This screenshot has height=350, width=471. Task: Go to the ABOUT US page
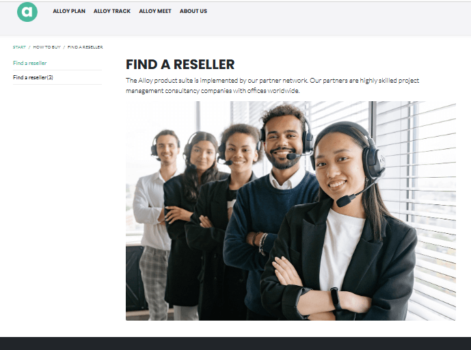point(193,11)
